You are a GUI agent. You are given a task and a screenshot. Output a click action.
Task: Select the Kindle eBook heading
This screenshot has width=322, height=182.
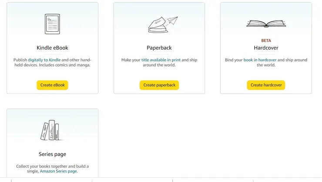(52, 48)
